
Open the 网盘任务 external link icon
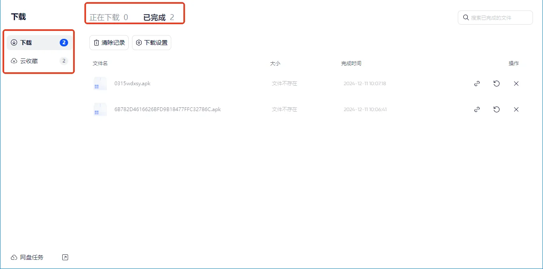click(x=65, y=257)
